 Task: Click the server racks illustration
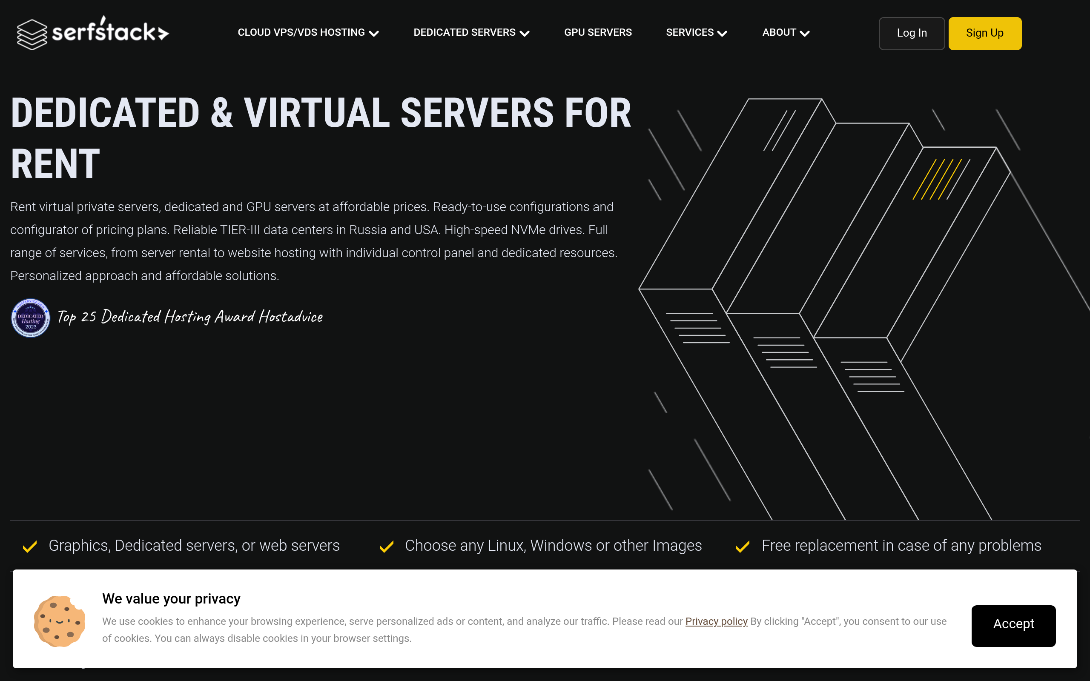864,309
